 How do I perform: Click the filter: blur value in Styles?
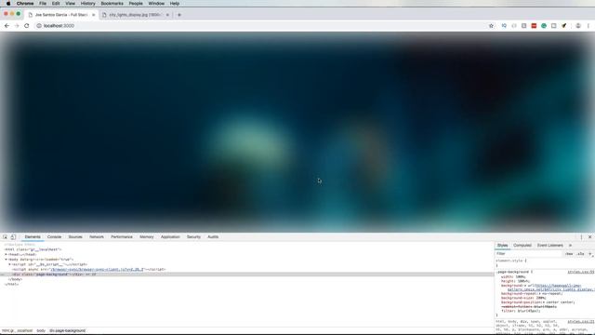point(529,311)
